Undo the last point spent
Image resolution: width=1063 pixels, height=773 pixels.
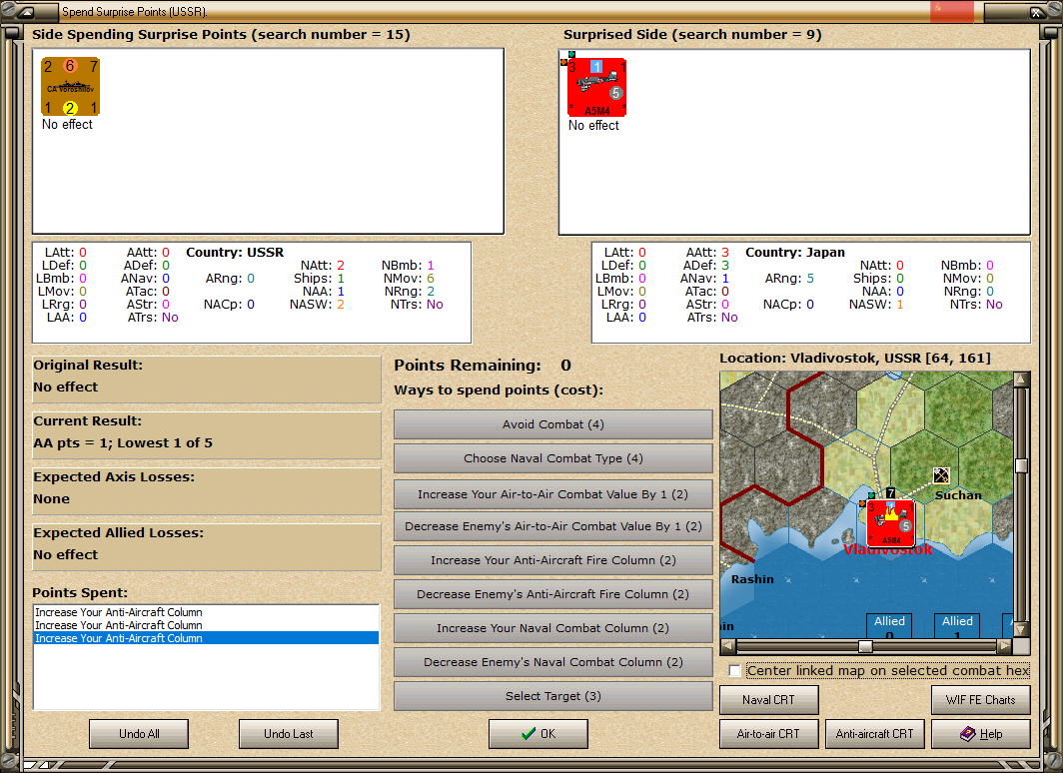point(288,733)
